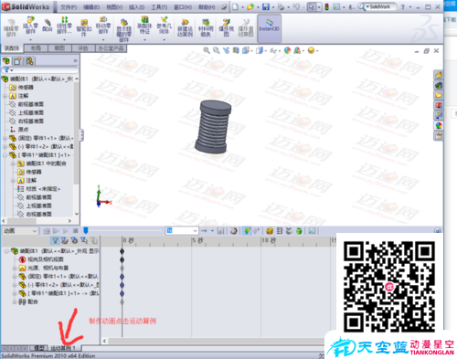
Task: Toggle the Autokey button in motion toolbar
Action: tap(247, 231)
